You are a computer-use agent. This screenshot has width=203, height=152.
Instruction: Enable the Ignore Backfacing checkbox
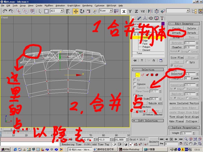coord(135,84)
